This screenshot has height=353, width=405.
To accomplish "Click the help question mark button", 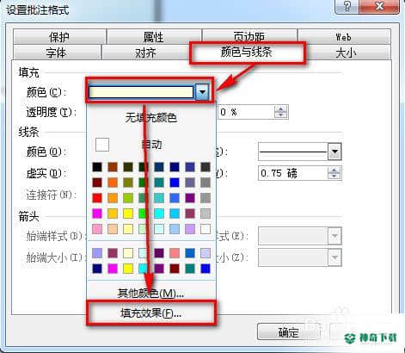I will pyautogui.click(x=347, y=6).
